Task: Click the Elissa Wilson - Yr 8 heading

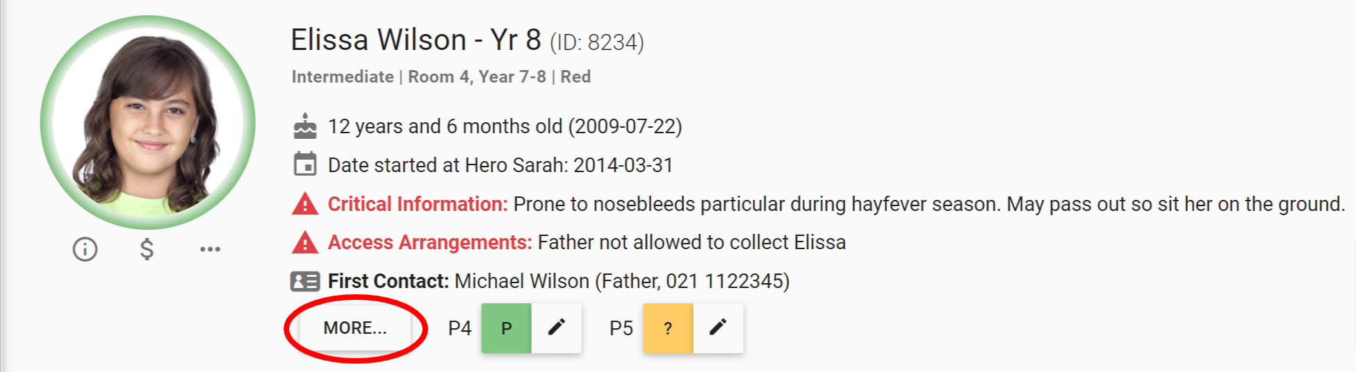Action: 416,40
